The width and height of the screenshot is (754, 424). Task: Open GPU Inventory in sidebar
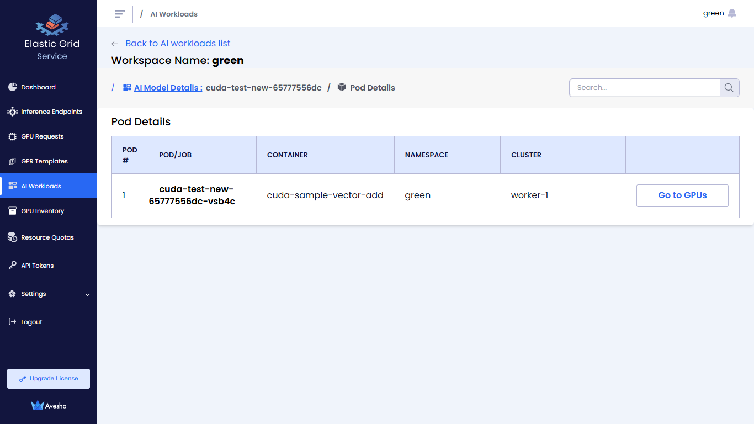click(x=43, y=211)
